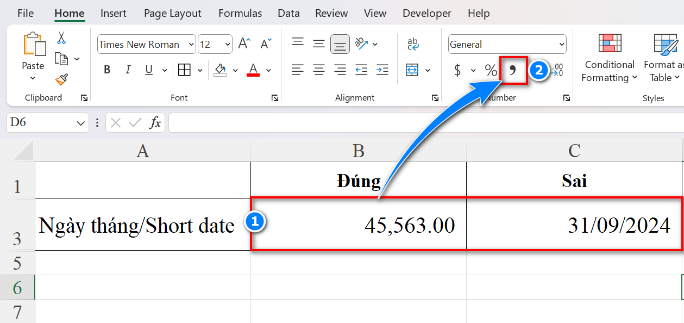Open the Times New Roman font dropdown
The width and height of the screenshot is (684, 323).
(191, 45)
